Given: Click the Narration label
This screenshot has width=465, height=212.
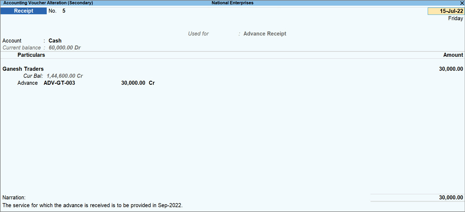Looking at the screenshot, I should 14,197.
